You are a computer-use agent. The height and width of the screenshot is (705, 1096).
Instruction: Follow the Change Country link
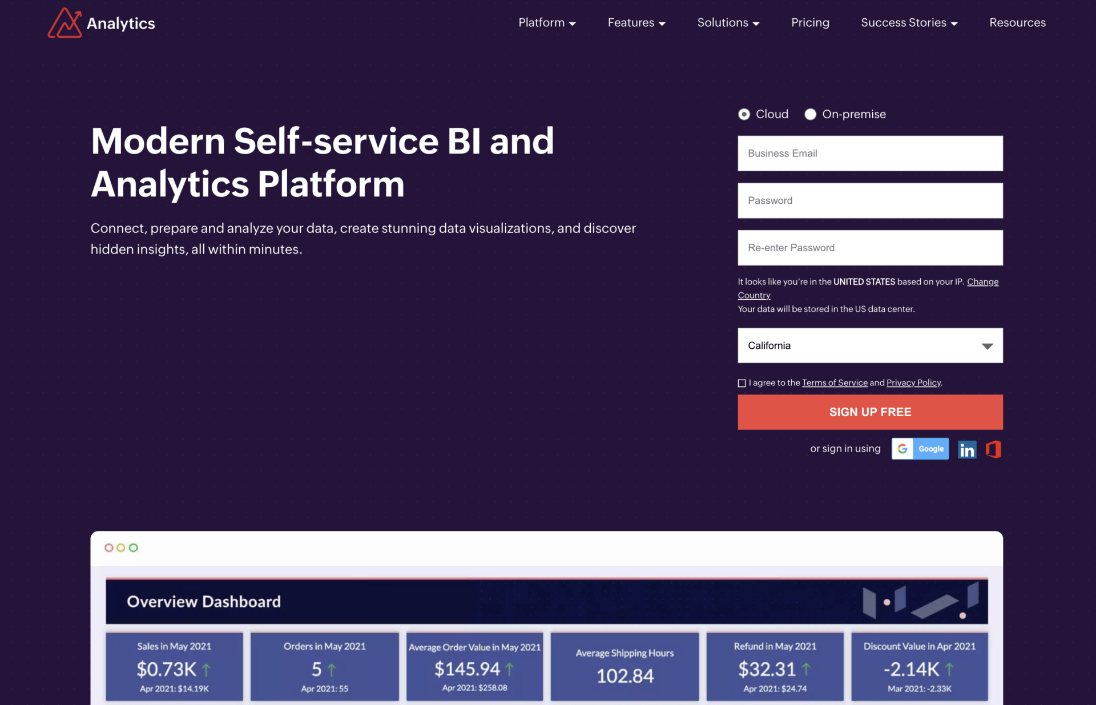point(982,281)
